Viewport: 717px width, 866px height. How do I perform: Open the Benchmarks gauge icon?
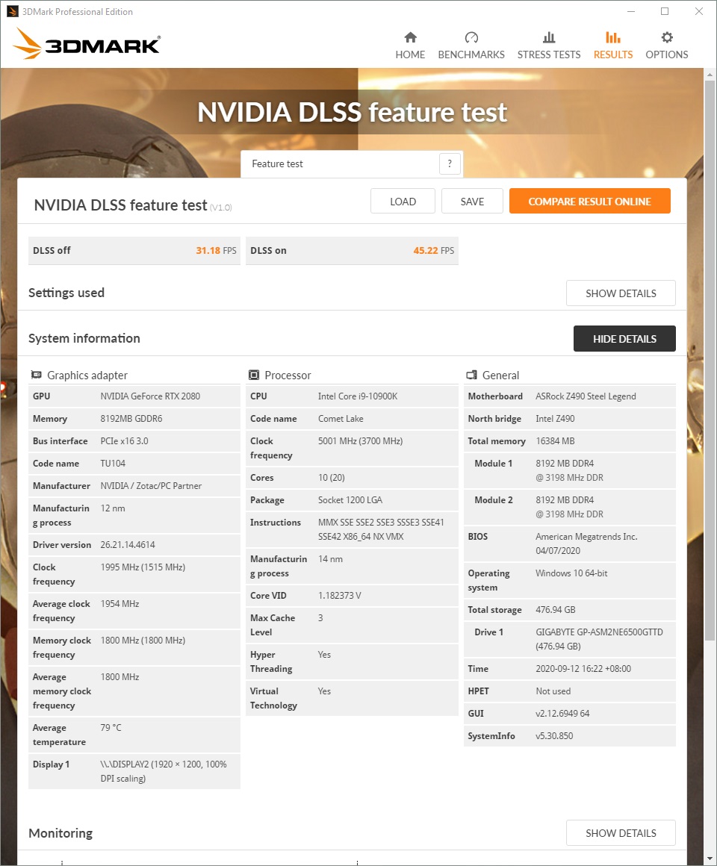[471, 37]
